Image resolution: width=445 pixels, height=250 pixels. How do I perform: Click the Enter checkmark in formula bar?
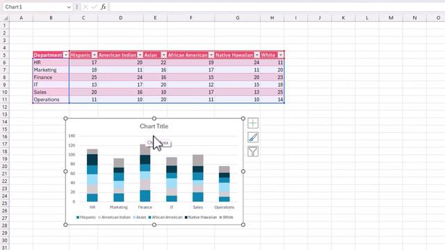pos(94,7)
